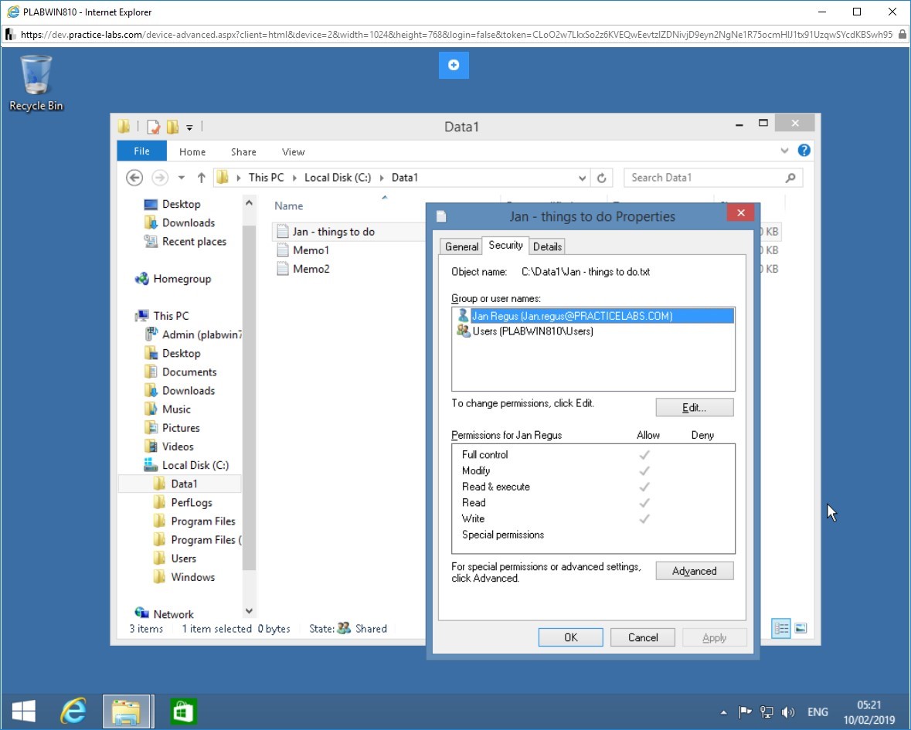
Task: Click the Forward navigation arrow
Action: pos(160,178)
